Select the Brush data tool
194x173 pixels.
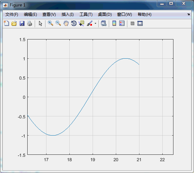90,23
